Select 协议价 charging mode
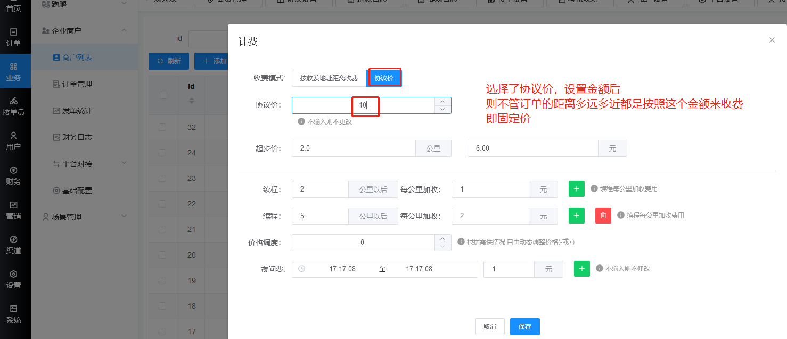Viewport: 787px width, 339px height. click(384, 78)
